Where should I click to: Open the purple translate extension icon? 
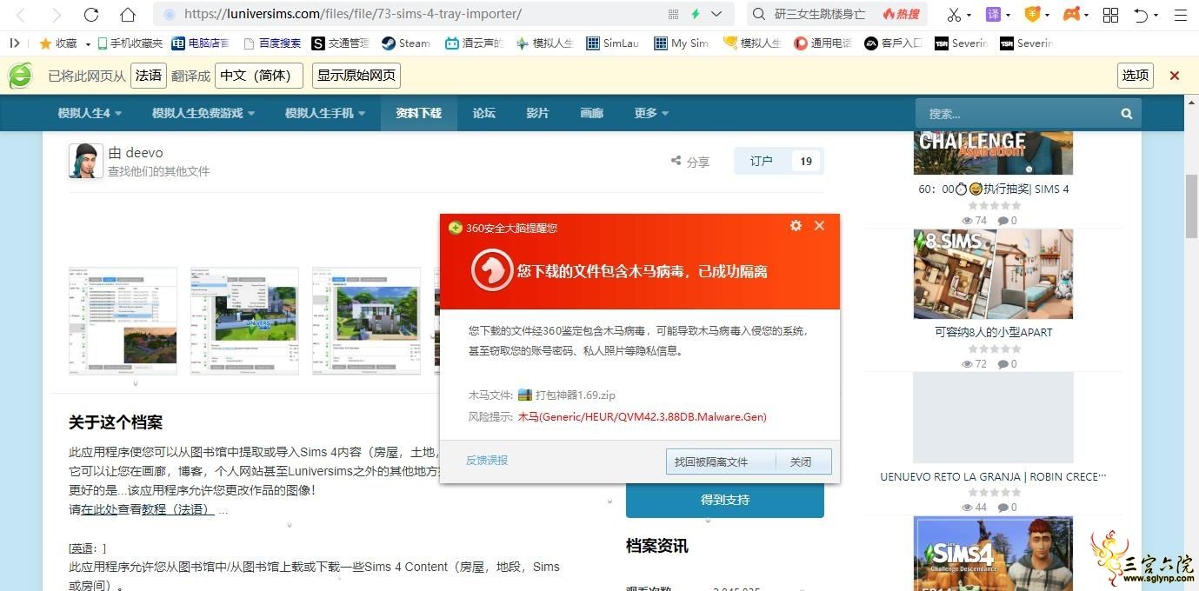click(993, 15)
